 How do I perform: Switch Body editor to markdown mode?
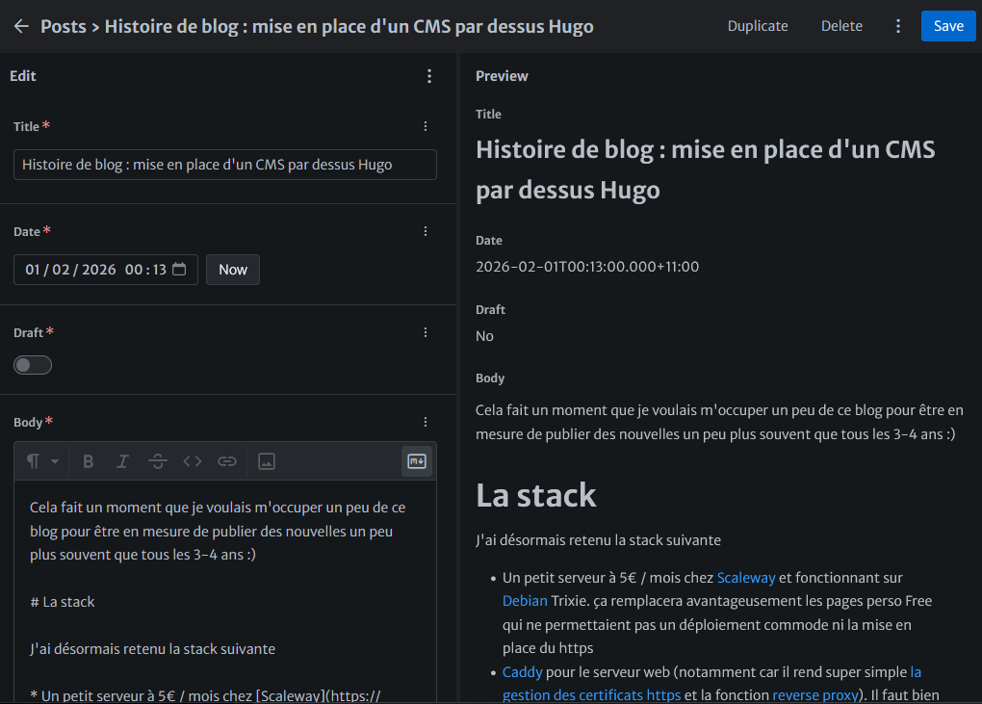tap(417, 461)
